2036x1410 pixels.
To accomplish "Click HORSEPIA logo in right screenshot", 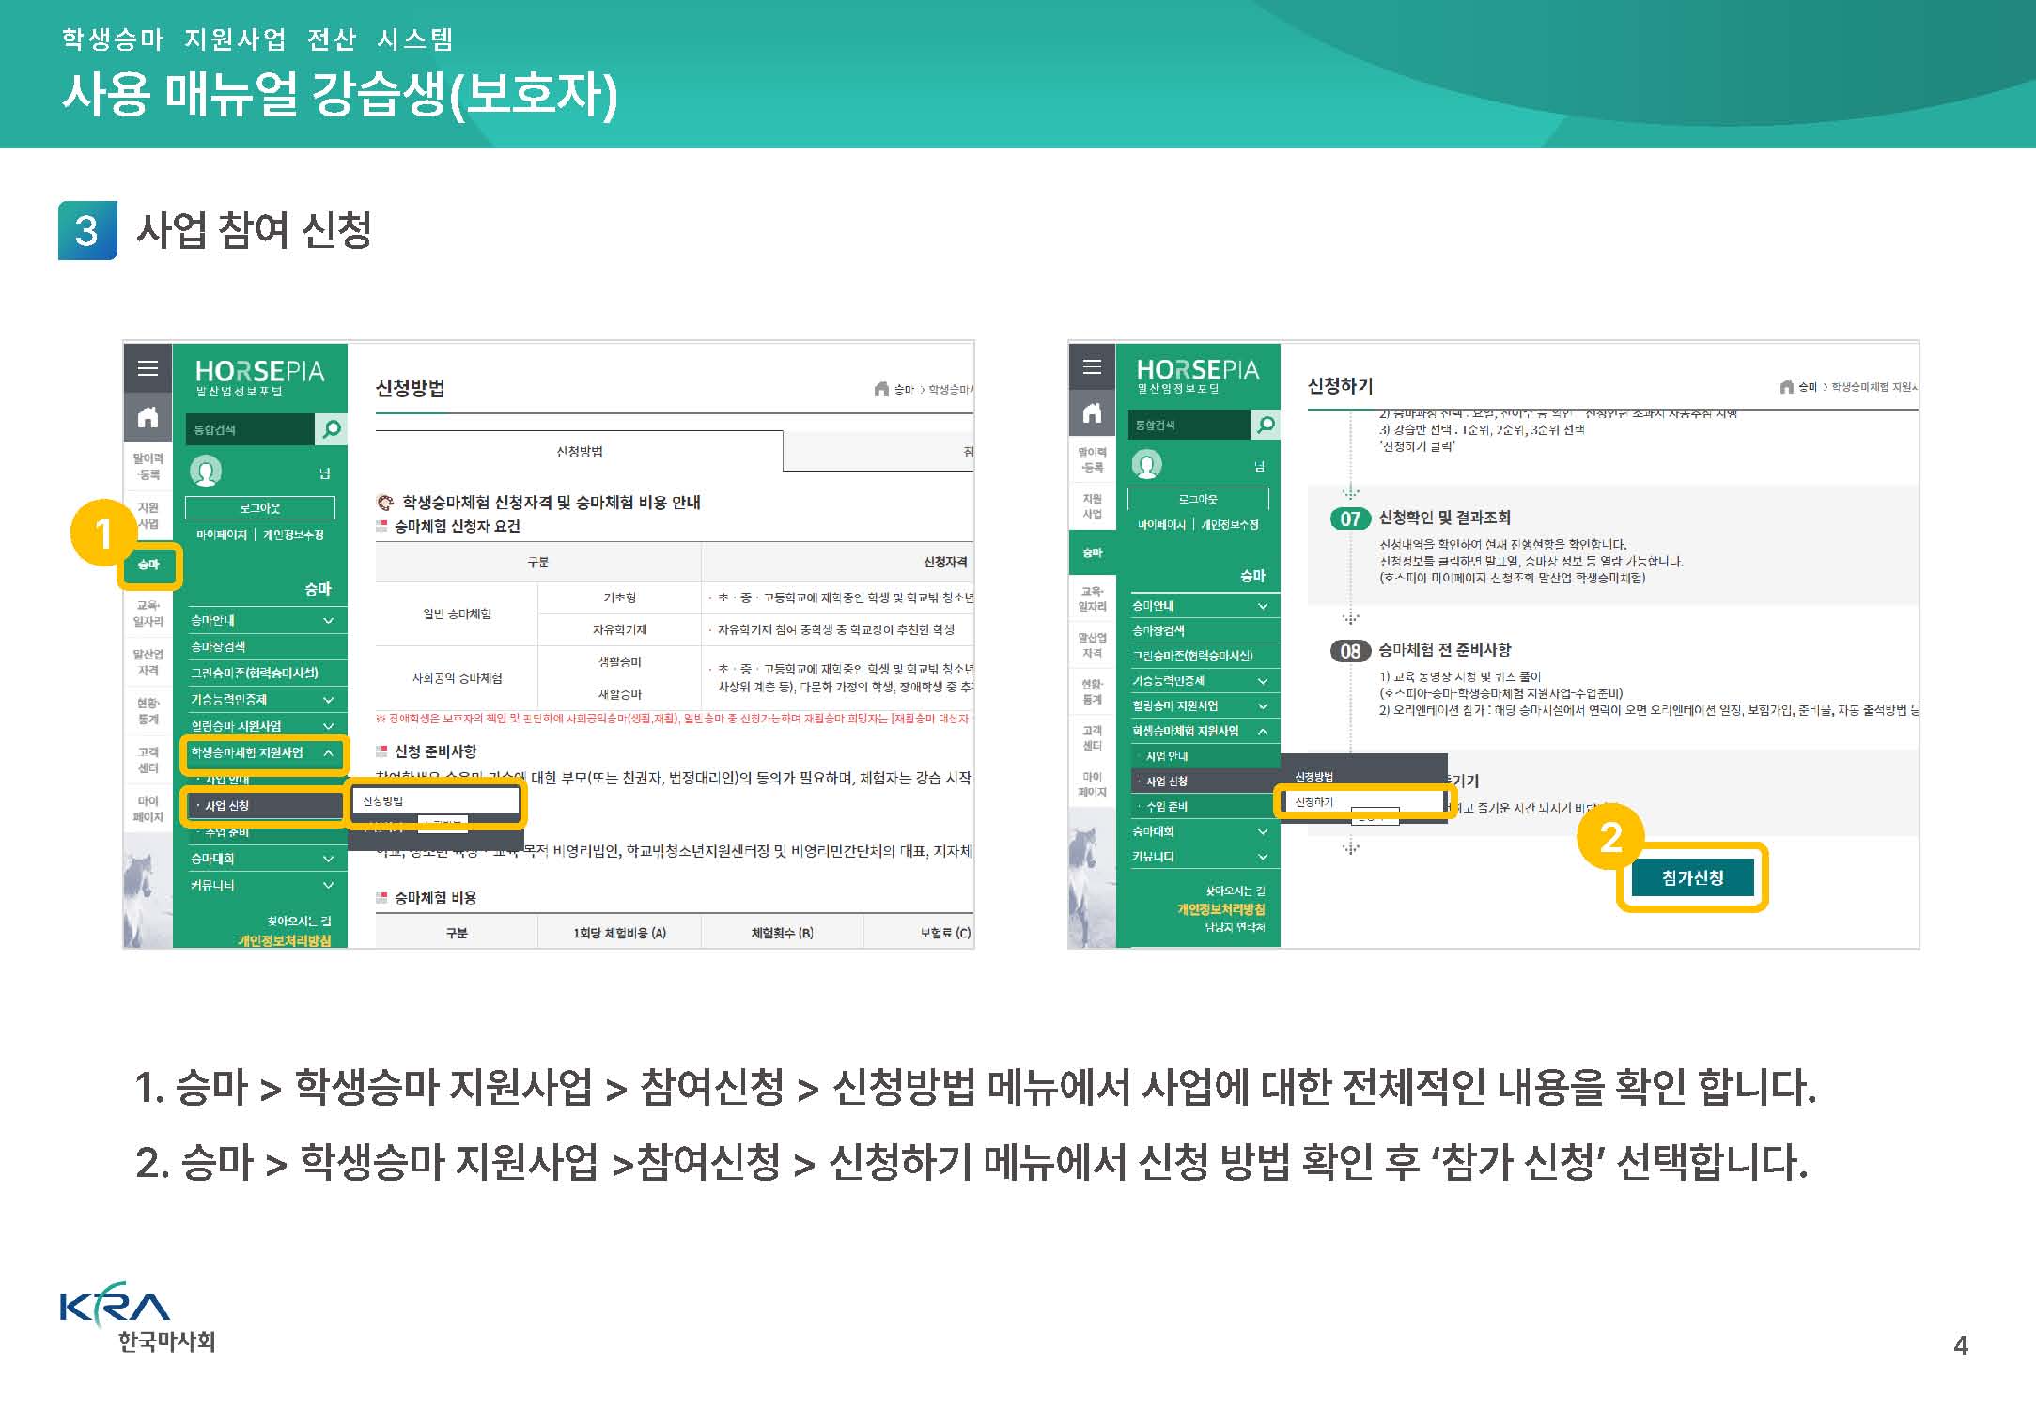I will (x=1198, y=375).
